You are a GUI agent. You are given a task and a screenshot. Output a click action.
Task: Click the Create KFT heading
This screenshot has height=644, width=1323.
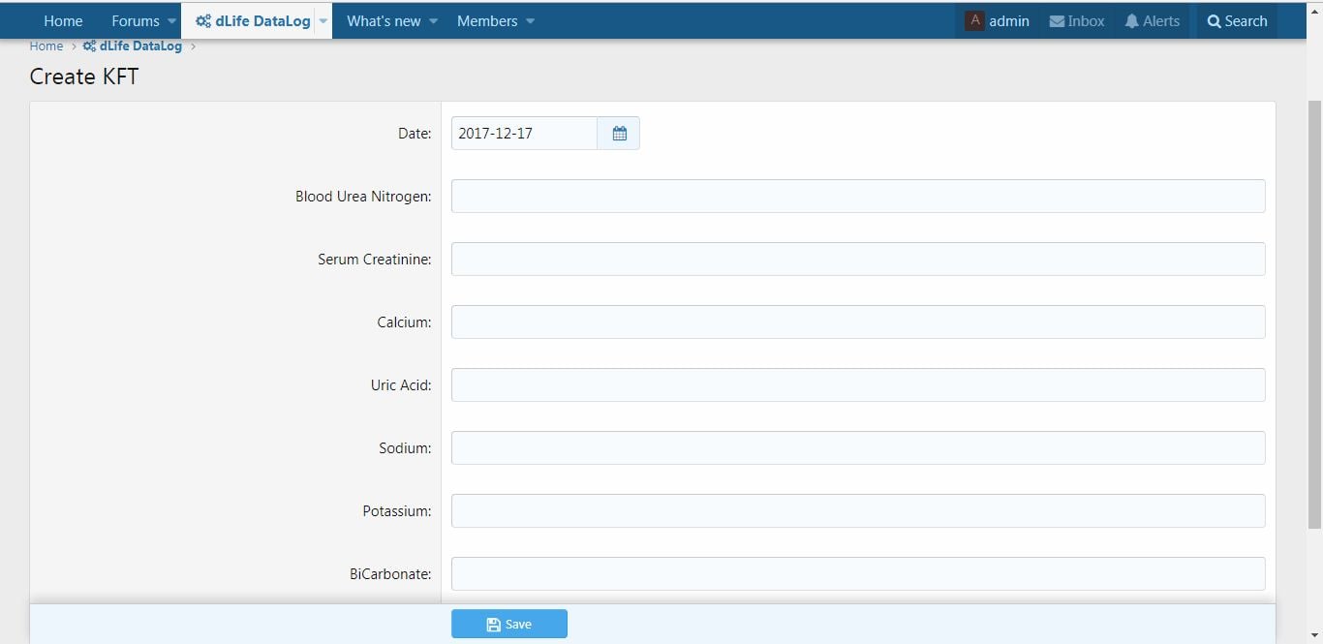coord(84,77)
